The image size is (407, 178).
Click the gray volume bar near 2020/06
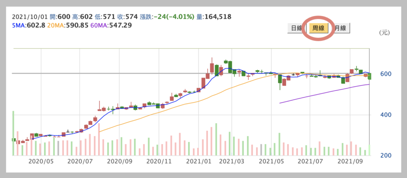pos(58,148)
